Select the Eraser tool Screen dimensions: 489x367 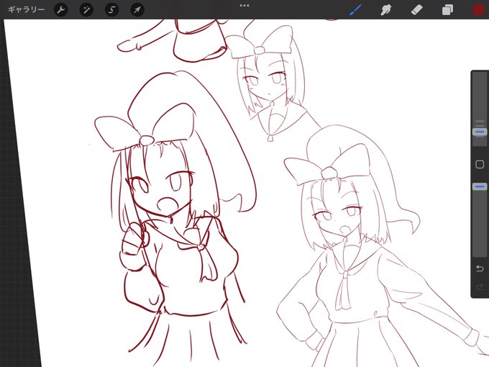pyautogui.click(x=417, y=9)
